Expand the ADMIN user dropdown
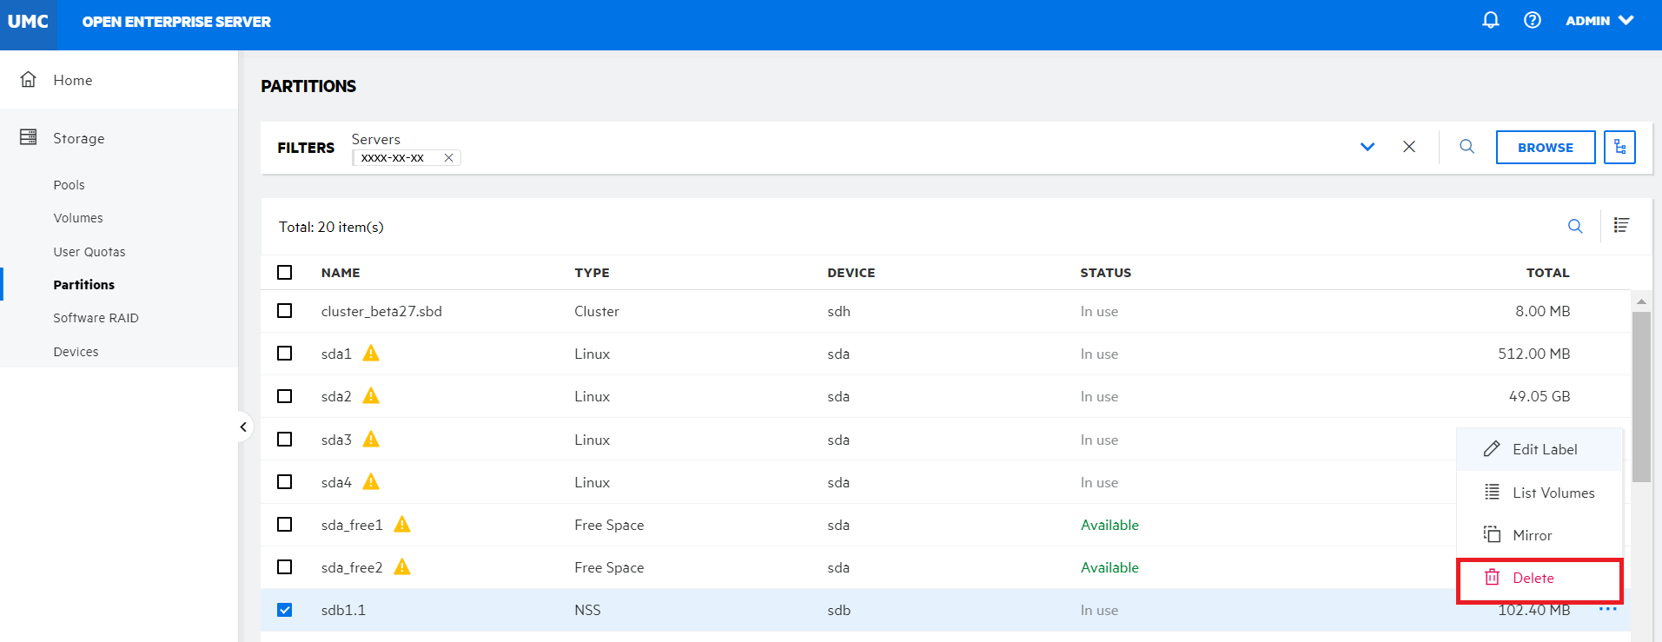This screenshot has height=642, width=1662. (x=1599, y=21)
